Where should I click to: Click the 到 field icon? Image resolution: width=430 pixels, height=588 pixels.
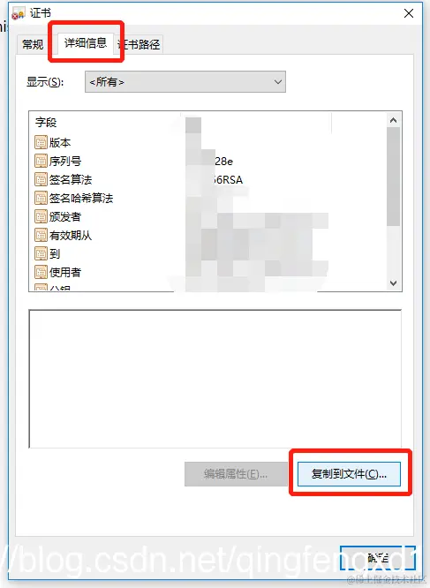pos(41,254)
